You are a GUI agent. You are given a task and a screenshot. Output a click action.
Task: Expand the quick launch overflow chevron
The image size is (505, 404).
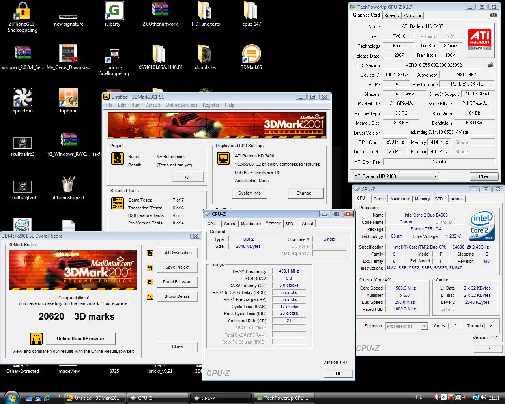(58, 397)
